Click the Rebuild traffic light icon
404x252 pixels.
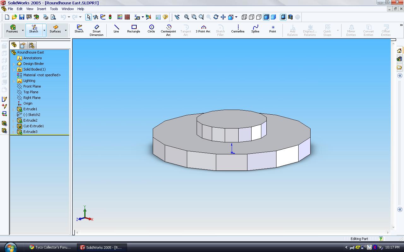pos(110,17)
